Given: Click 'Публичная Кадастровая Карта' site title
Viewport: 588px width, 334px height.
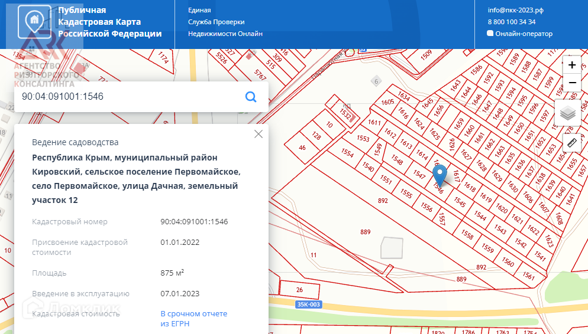Looking at the screenshot, I should [x=109, y=22].
